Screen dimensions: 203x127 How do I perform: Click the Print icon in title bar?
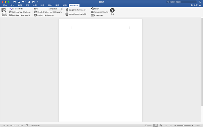[x=33, y=2]
